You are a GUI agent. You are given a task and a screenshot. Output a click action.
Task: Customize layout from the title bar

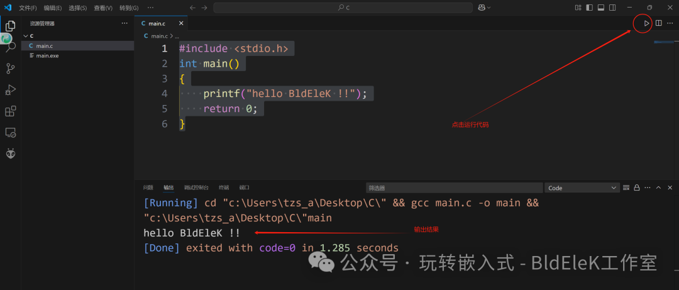pyautogui.click(x=578, y=8)
